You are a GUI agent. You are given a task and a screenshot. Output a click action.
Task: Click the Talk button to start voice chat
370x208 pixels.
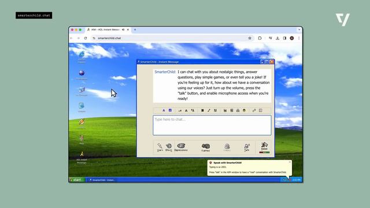tap(247, 148)
